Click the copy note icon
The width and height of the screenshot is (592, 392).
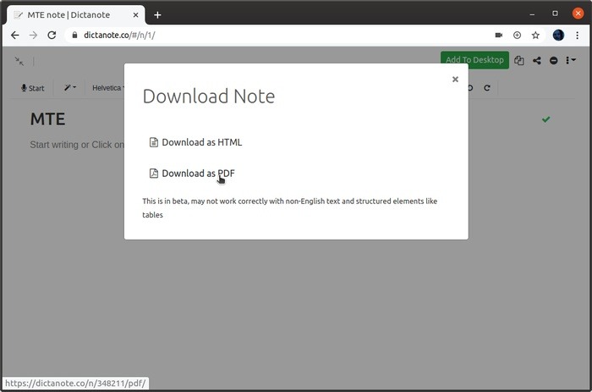[519, 60]
